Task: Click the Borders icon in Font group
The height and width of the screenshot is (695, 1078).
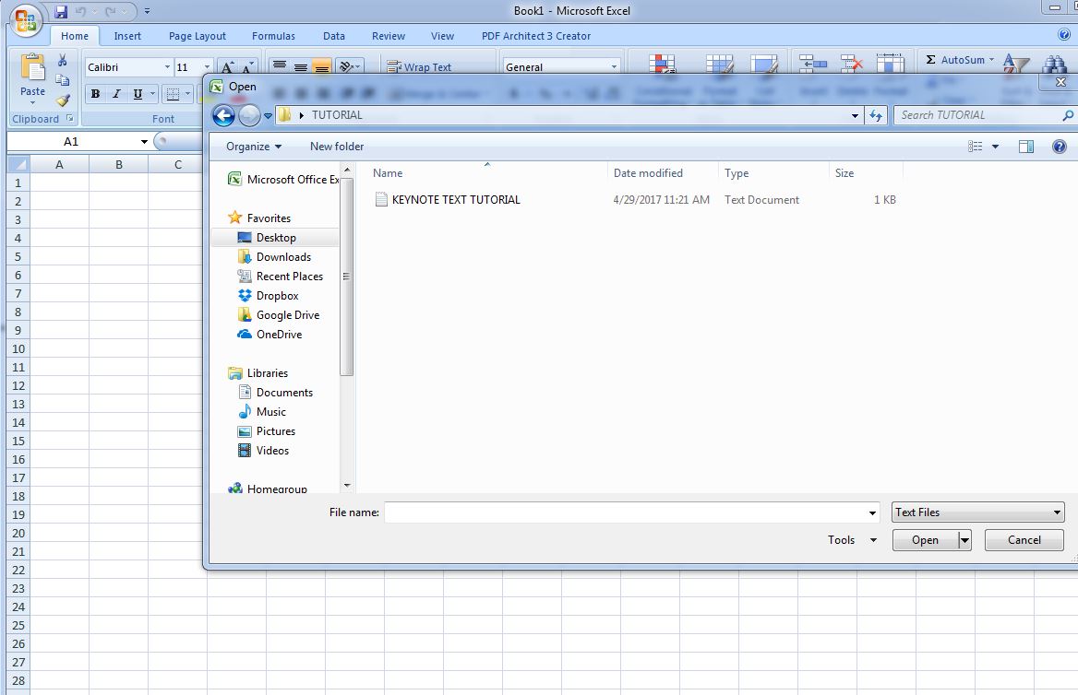Action: [x=174, y=94]
